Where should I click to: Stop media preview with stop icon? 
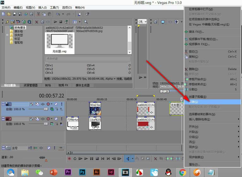[x=61, y=22]
